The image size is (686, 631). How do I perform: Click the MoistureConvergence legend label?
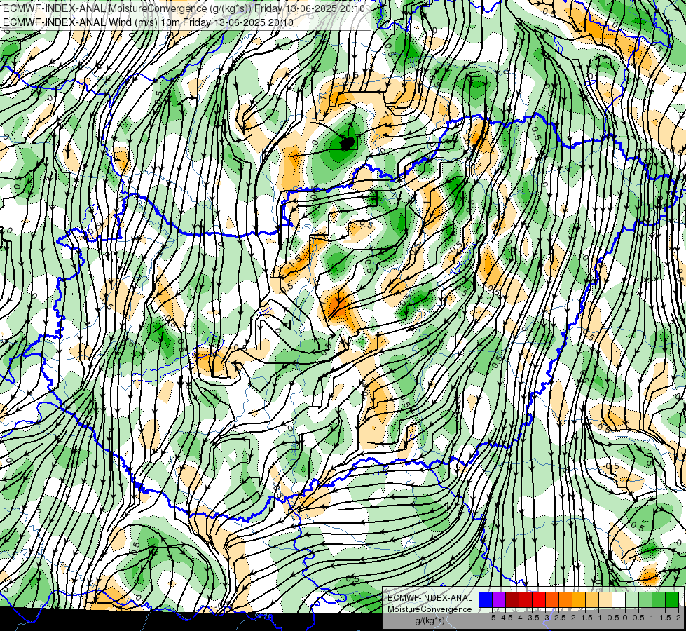430,609
